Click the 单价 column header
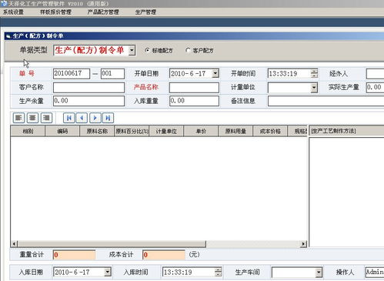The image size is (384, 281). tap(201, 131)
